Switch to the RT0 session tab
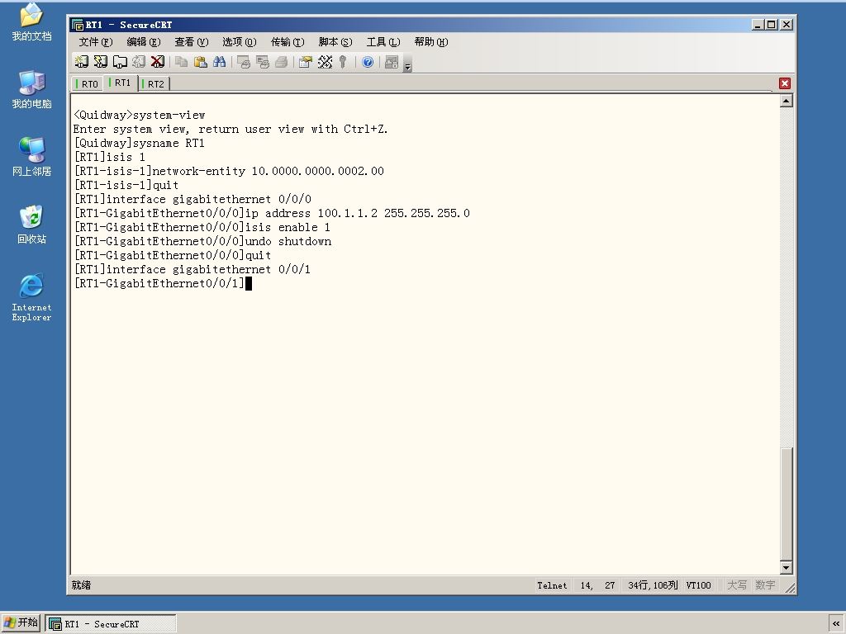The height and width of the screenshot is (634, 846). pyautogui.click(x=88, y=84)
